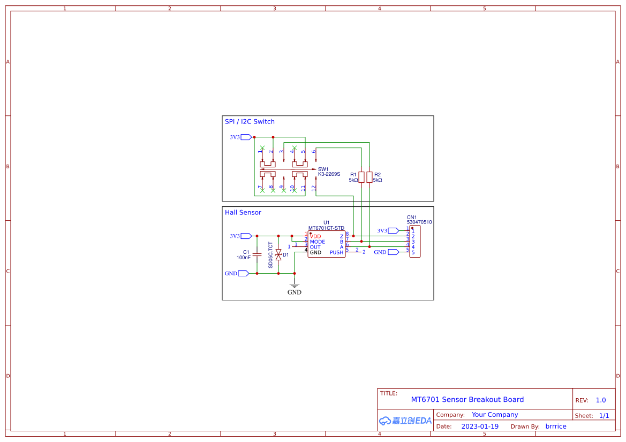Select the MT6701CT-STD sensor symbol U1
This screenshot has width=626, height=442.
[326, 244]
